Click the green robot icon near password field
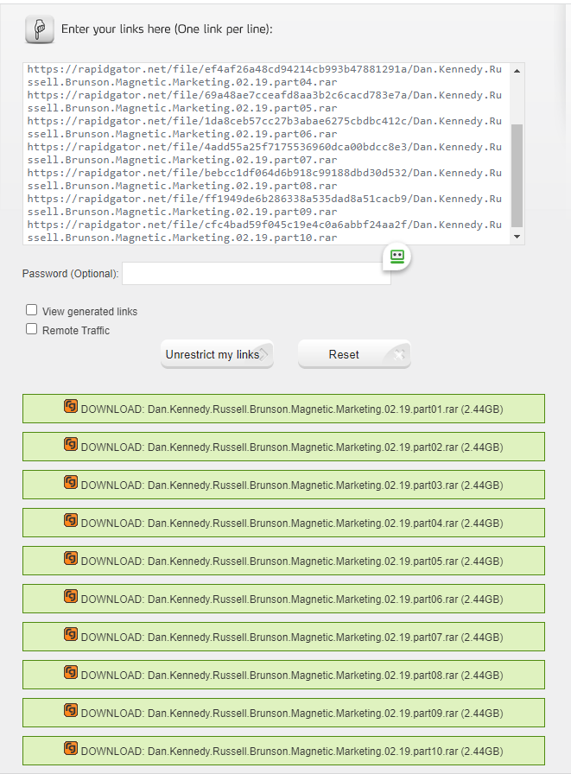Viewport: 571px width, 774px height. click(397, 257)
